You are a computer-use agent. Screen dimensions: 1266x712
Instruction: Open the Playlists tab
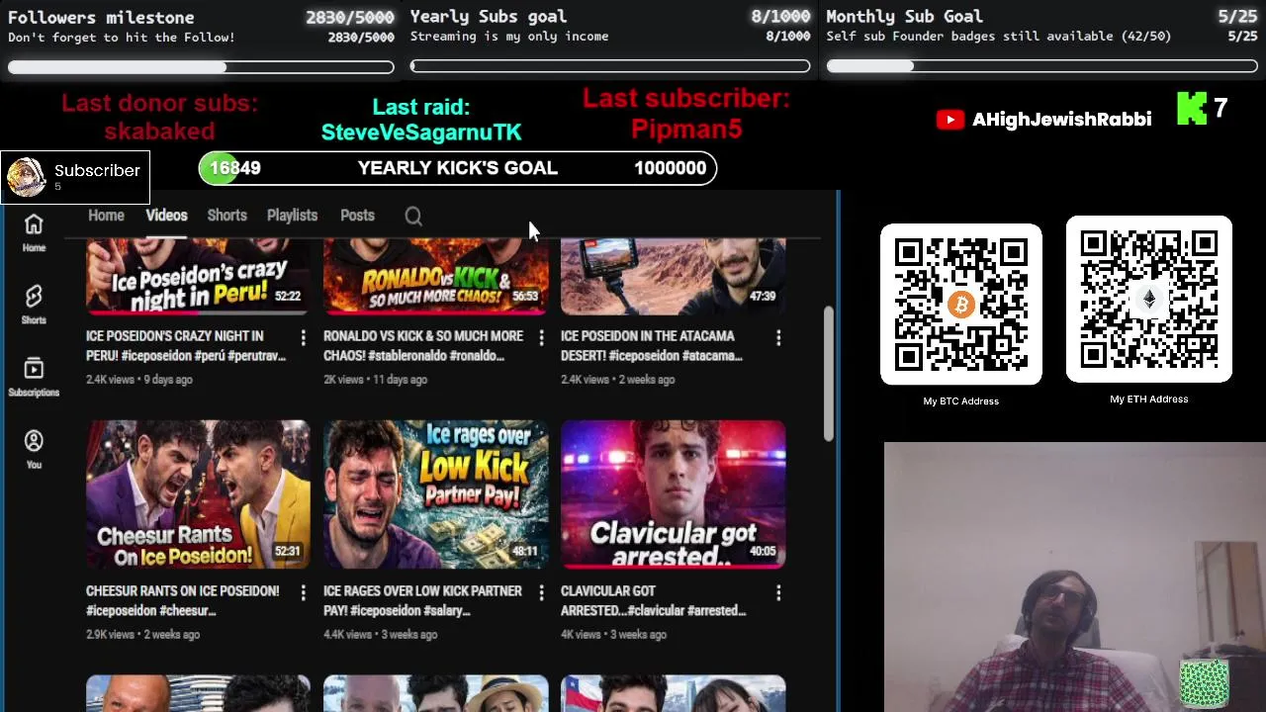point(292,215)
